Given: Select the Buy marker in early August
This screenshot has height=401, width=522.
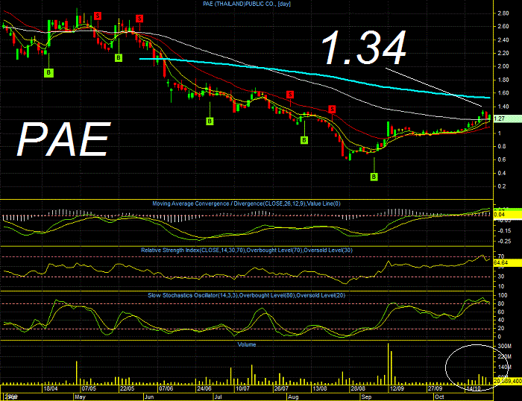Looking at the screenshot, I should point(304,140).
